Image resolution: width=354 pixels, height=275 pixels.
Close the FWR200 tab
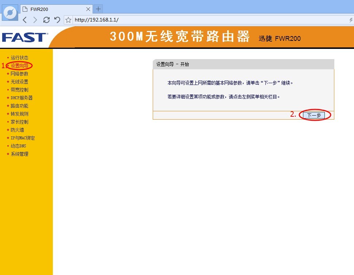click(x=88, y=9)
